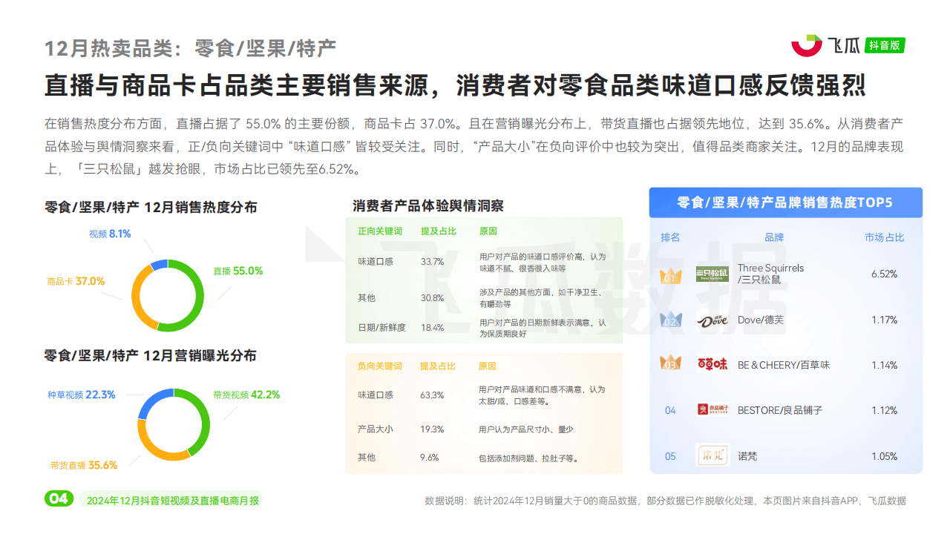Click the 1.12% market share value

(884, 411)
